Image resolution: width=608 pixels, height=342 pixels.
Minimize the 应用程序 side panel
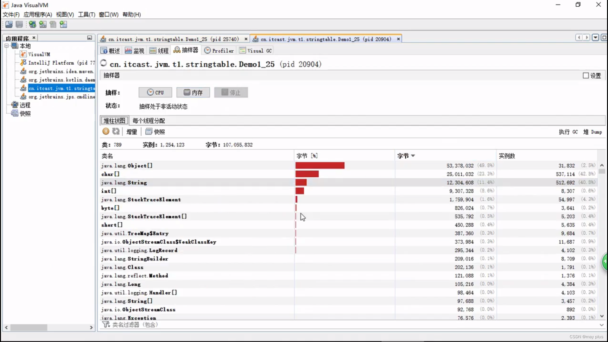tap(90, 38)
